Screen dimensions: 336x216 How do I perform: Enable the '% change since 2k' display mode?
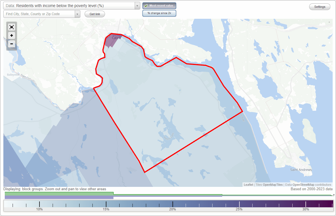coord(159,13)
